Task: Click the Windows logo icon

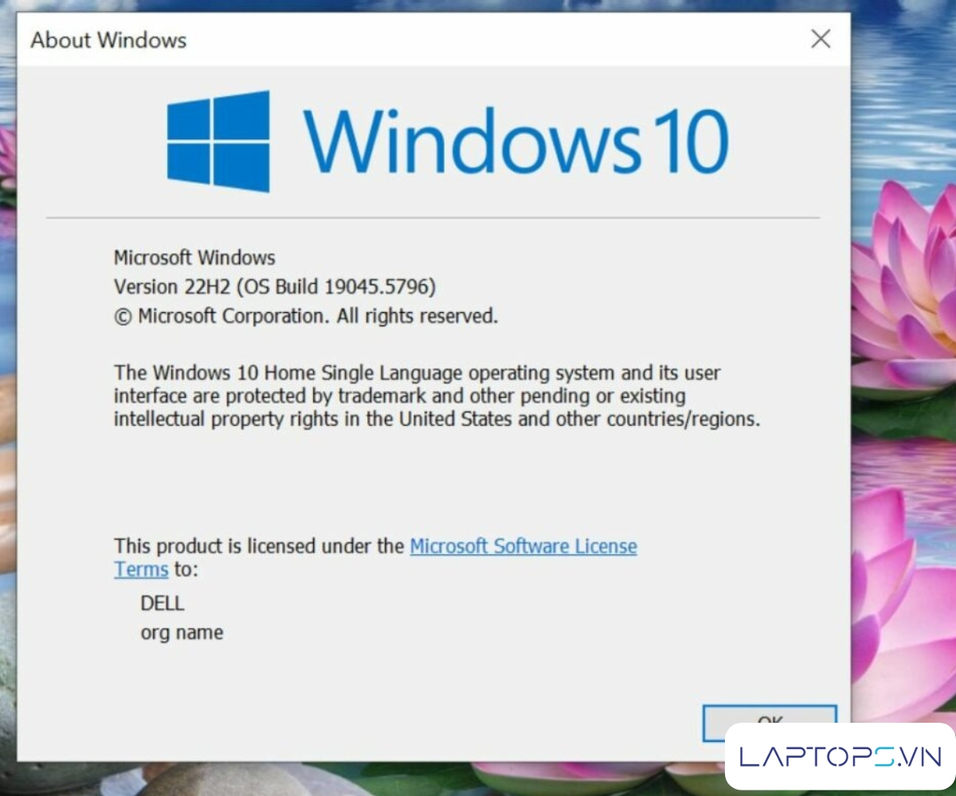Action: 217,142
